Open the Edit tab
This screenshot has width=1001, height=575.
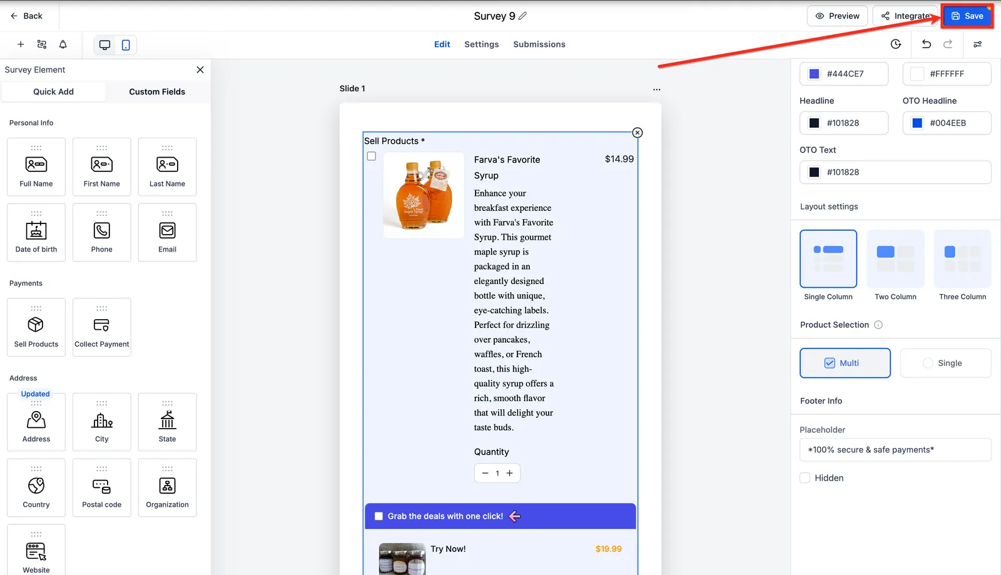tap(442, 44)
